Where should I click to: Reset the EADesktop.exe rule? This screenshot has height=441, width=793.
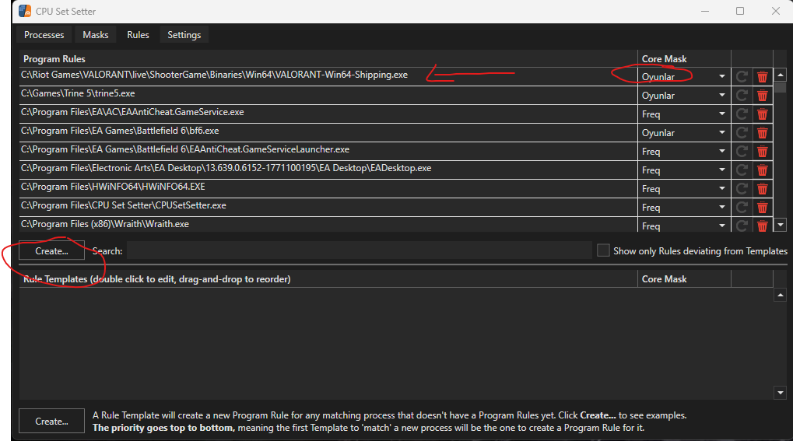[x=742, y=170]
